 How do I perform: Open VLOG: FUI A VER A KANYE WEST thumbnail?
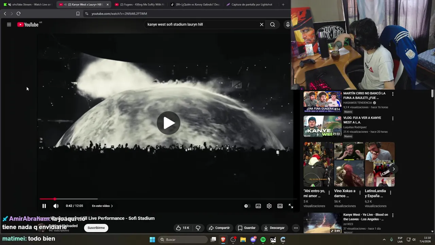point(323,126)
